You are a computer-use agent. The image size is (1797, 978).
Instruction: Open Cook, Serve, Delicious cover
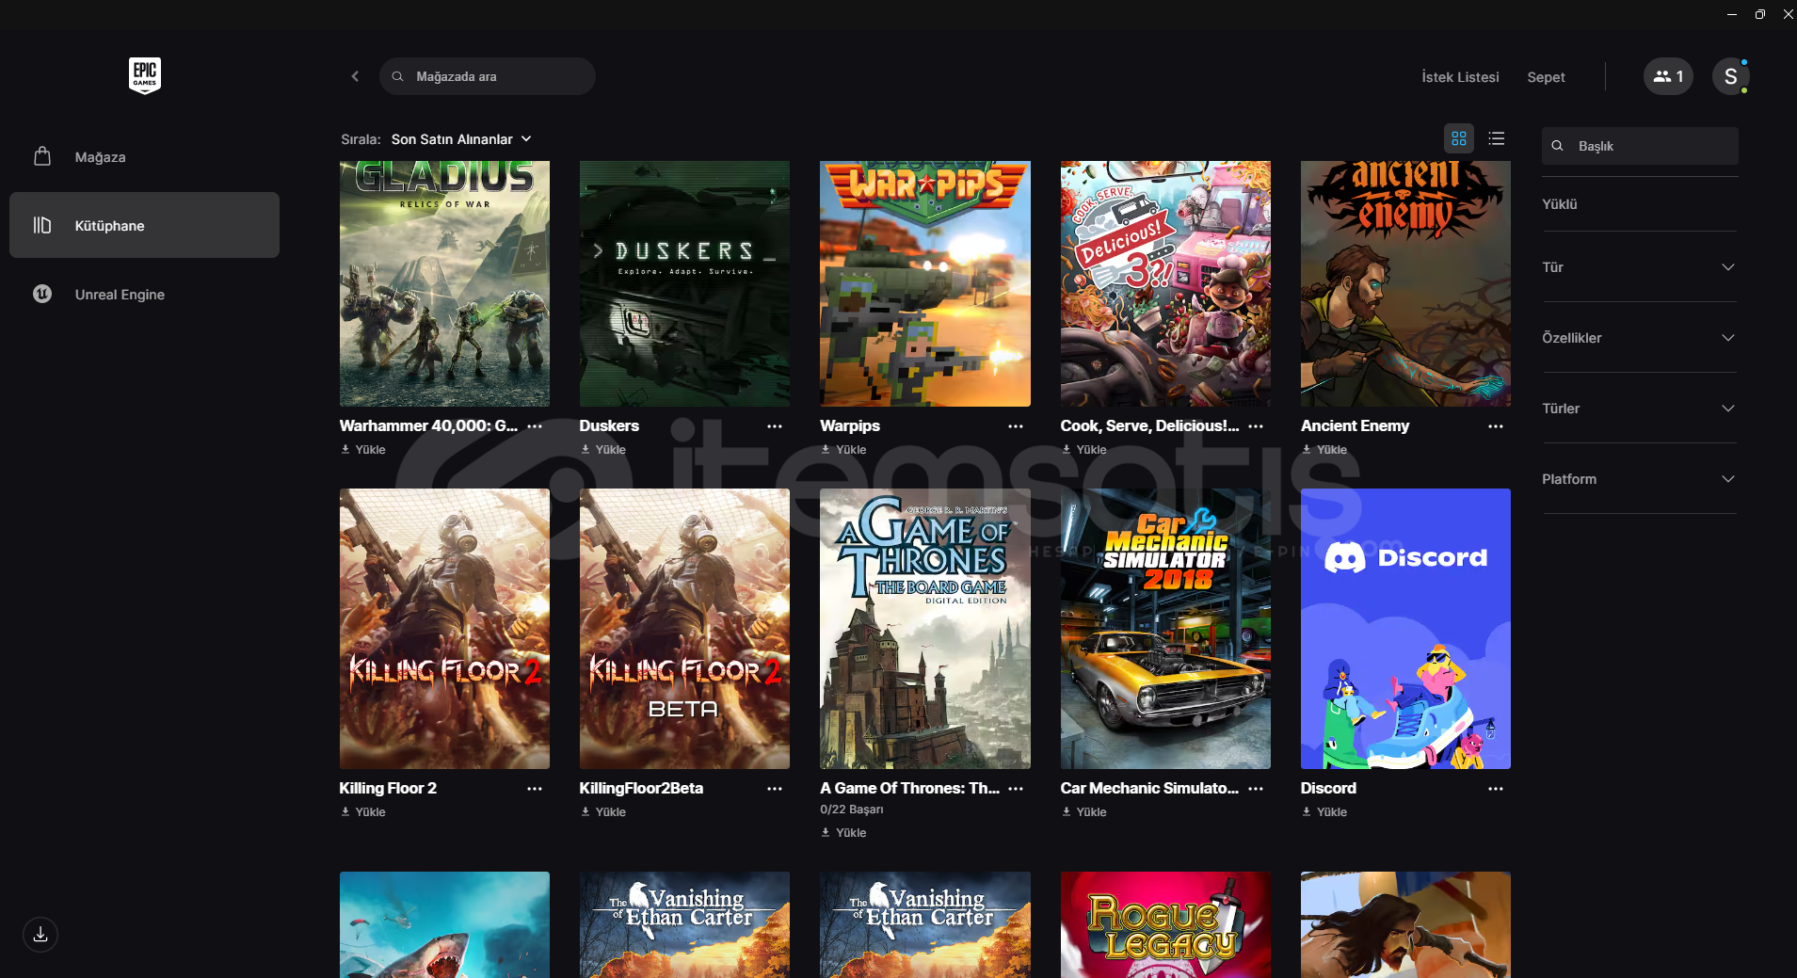tap(1165, 283)
